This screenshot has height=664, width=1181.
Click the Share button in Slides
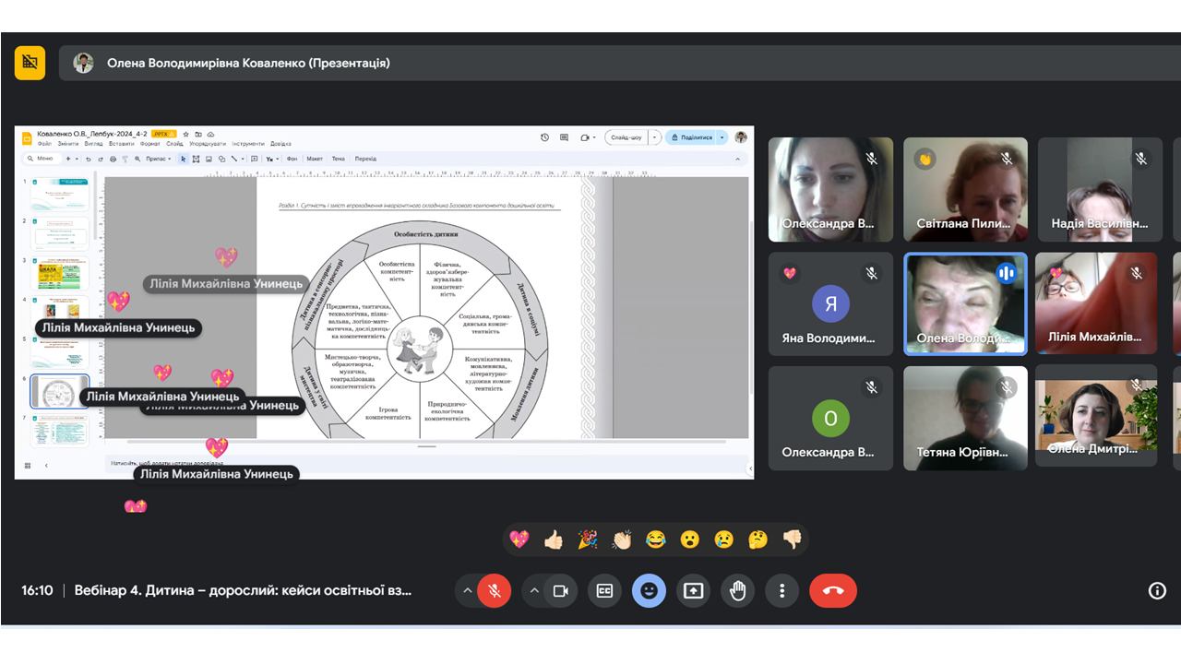692,137
